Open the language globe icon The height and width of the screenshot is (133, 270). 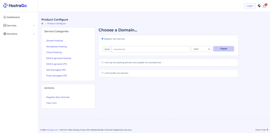point(259,6)
